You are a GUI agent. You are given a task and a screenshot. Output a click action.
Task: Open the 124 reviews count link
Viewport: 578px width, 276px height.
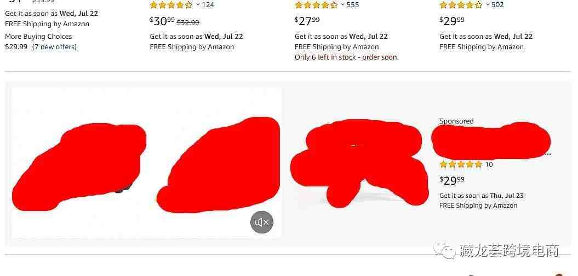(x=208, y=5)
